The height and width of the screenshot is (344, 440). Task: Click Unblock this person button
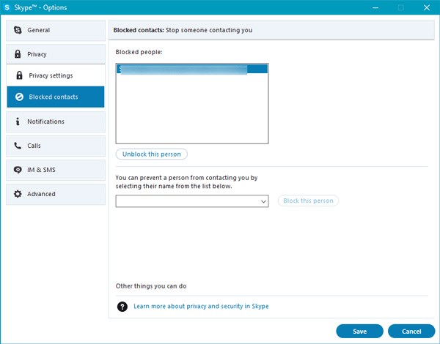coord(152,154)
